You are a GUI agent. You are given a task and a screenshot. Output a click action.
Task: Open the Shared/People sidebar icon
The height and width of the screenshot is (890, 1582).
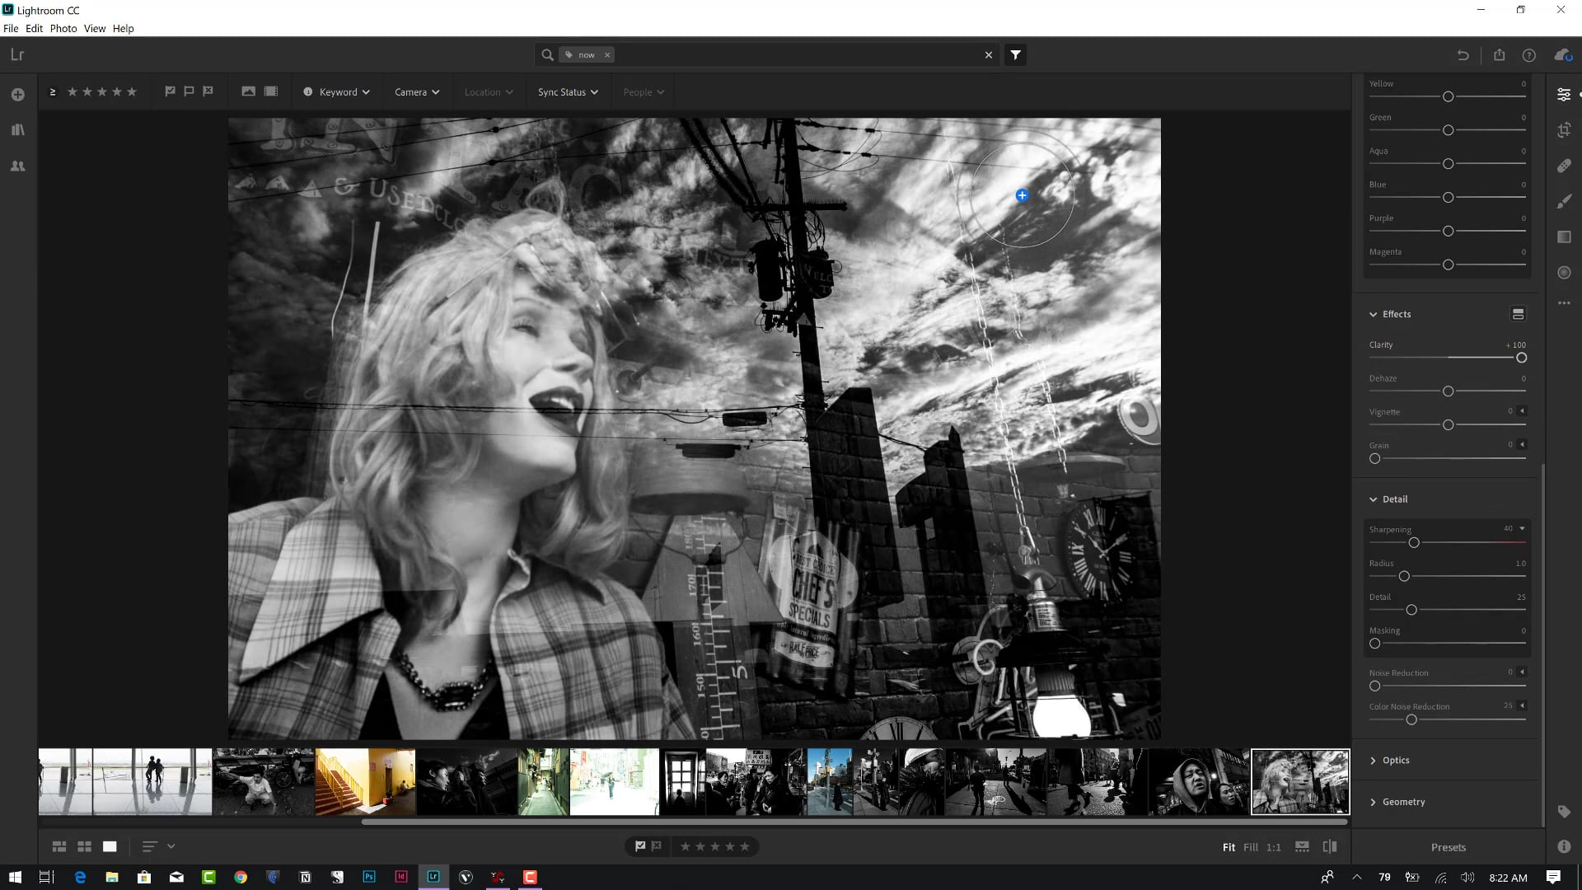(17, 166)
